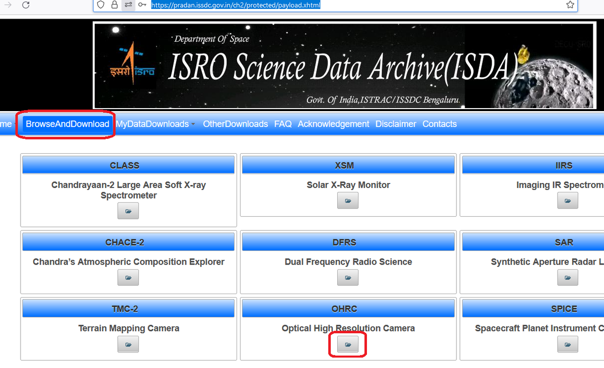
Task: Click the OHRC panel header
Action: (348, 309)
